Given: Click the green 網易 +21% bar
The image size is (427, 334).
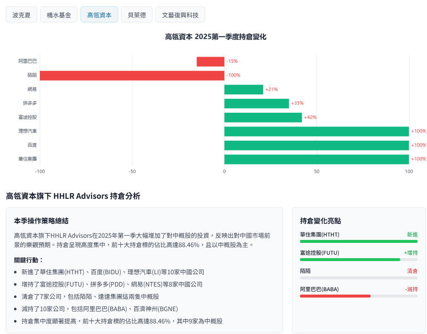Looking at the screenshot, I should 244,89.
